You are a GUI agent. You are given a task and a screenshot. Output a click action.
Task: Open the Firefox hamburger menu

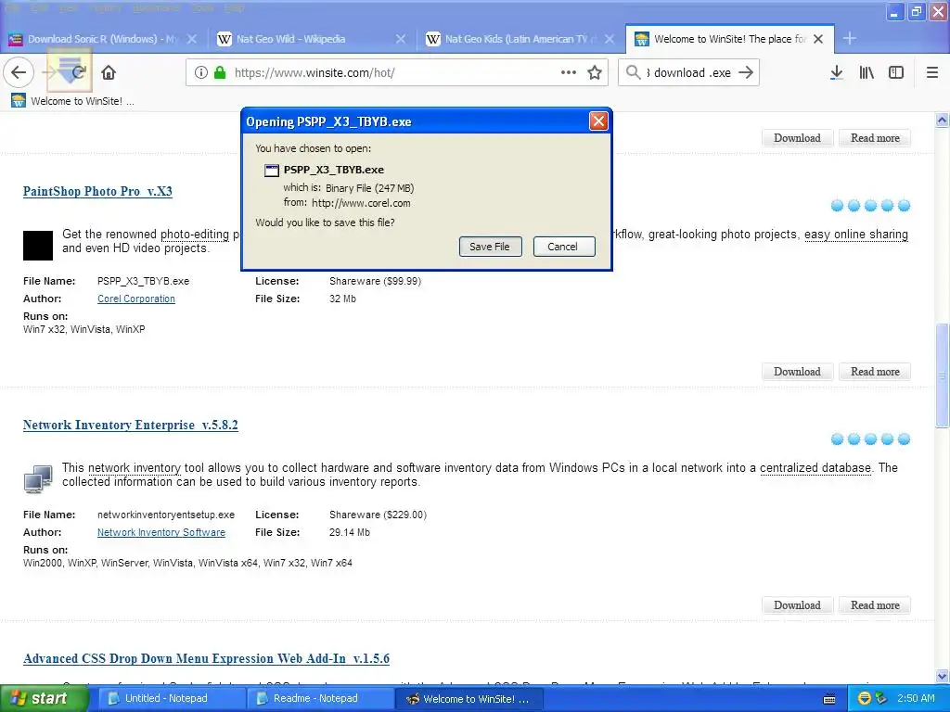tap(931, 72)
